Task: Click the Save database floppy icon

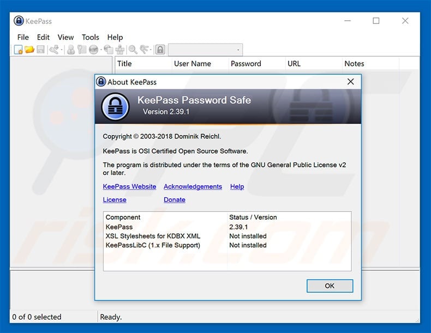Action: coord(40,50)
